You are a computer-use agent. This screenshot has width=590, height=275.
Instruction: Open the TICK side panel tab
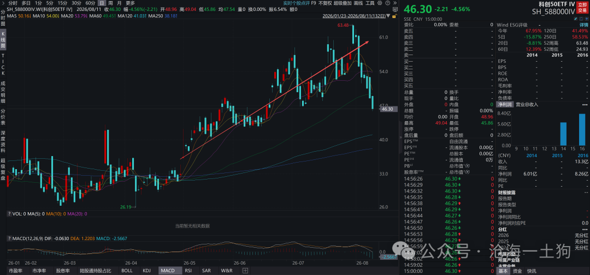(3, 65)
